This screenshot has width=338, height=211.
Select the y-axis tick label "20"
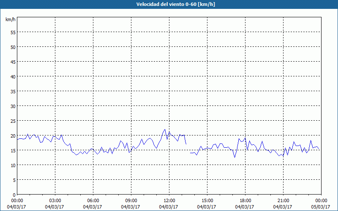click(x=13, y=135)
